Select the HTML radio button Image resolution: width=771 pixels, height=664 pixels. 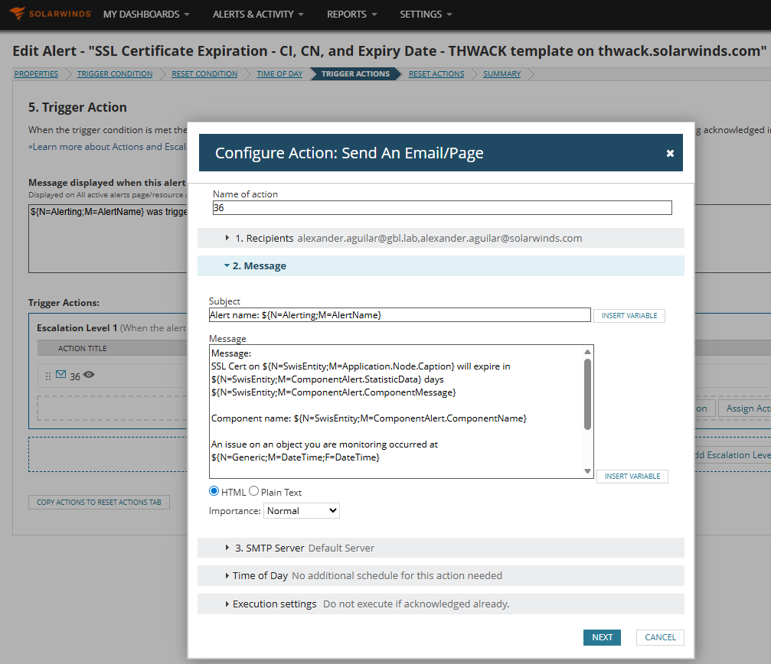(x=214, y=490)
